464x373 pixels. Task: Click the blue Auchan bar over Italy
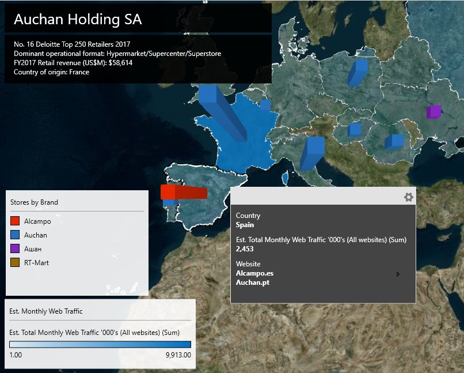coord(312,153)
